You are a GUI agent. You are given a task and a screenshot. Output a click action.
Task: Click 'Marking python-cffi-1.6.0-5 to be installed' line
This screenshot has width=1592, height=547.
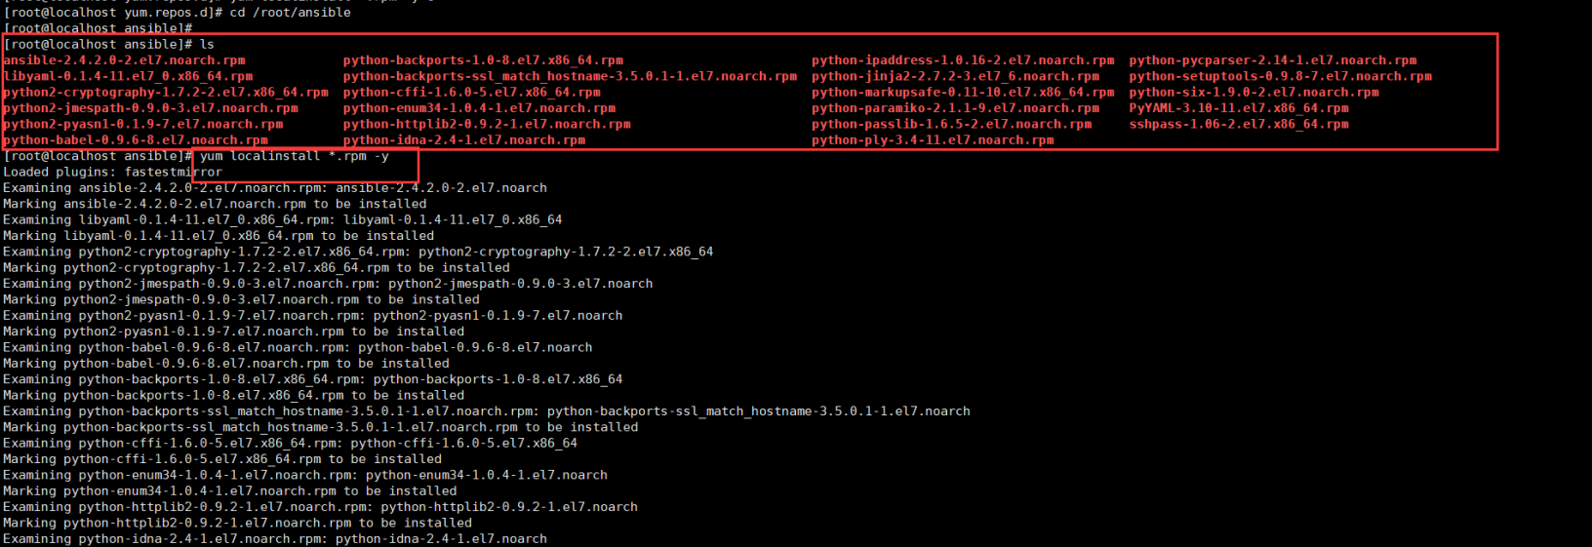click(x=222, y=459)
